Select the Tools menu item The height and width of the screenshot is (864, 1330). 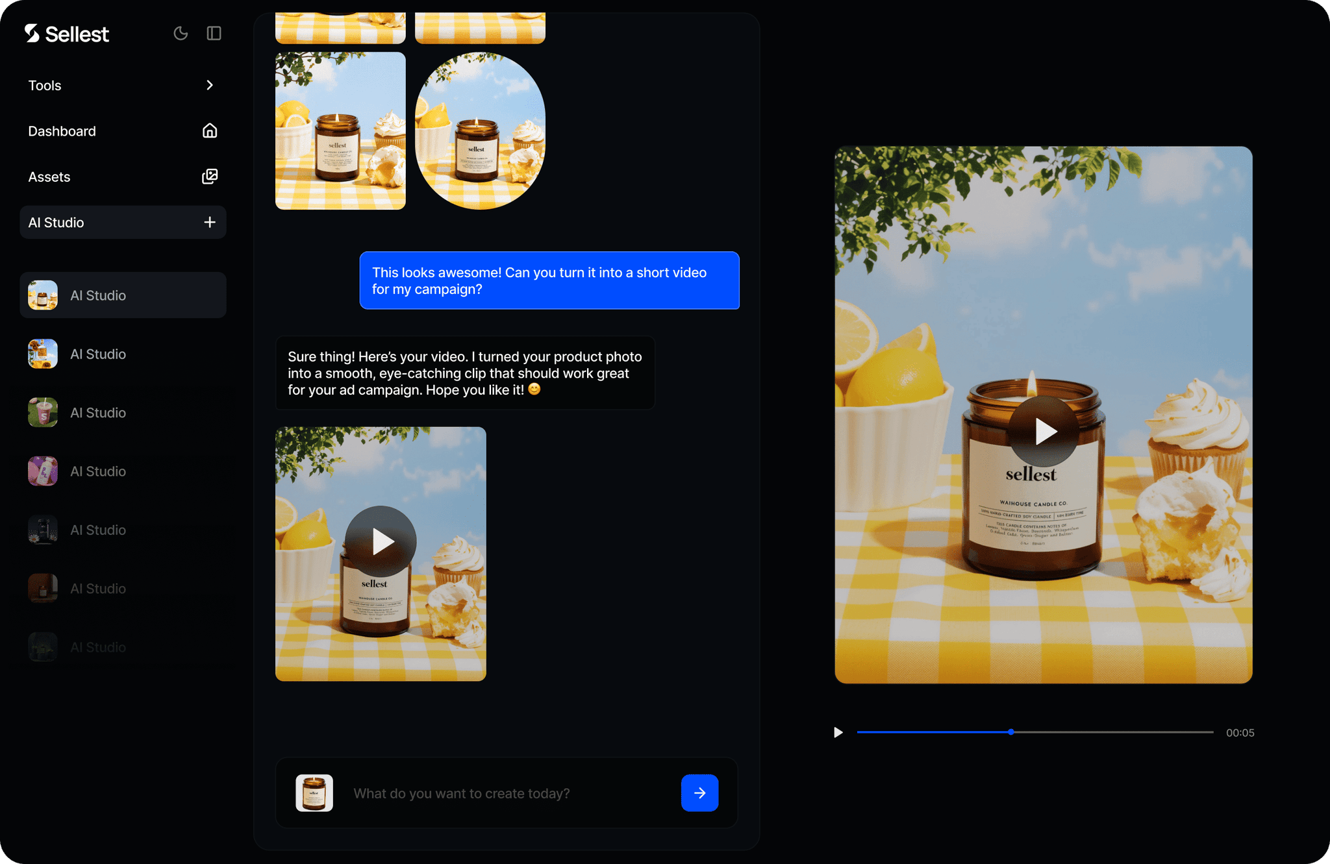click(x=45, y=86)
